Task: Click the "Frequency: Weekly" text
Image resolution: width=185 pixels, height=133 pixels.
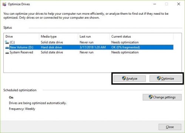Action: pos(22,109)
